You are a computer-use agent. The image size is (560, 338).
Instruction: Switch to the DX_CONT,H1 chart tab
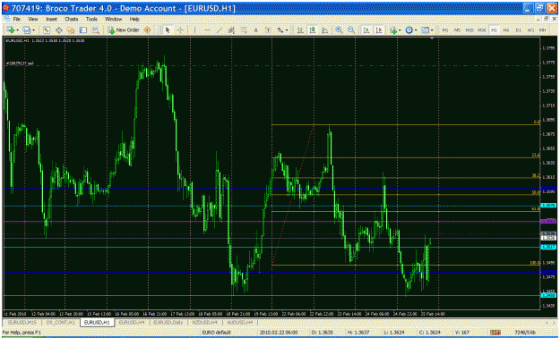[x=60, y=322]
